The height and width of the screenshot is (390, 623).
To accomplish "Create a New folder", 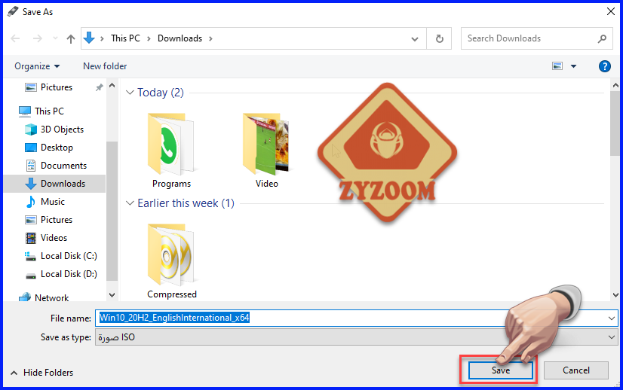I will [x=105, y=66].
